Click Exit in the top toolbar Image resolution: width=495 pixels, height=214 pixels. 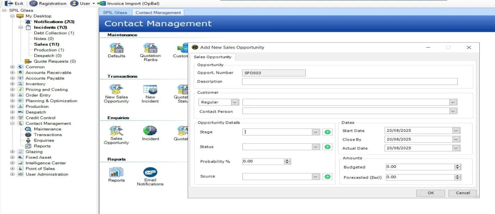[x=14, y=3]
